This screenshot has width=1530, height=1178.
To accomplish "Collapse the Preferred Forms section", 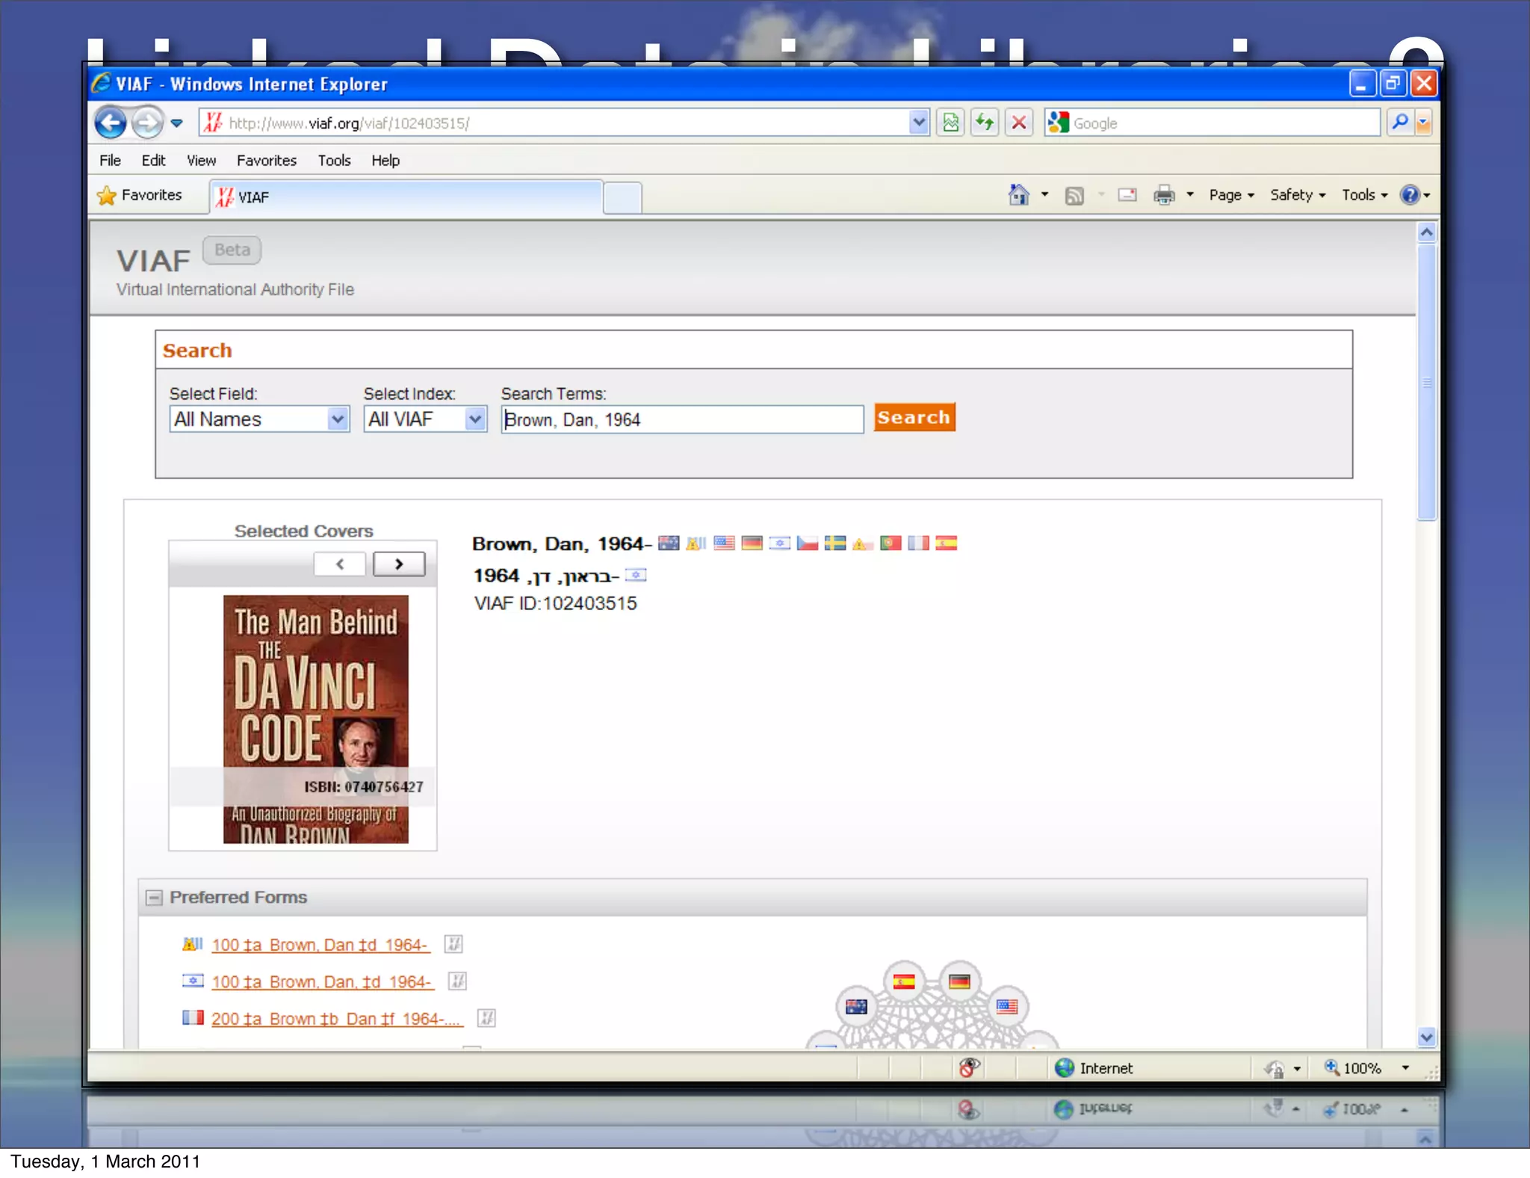I will [x=154, y=898].
